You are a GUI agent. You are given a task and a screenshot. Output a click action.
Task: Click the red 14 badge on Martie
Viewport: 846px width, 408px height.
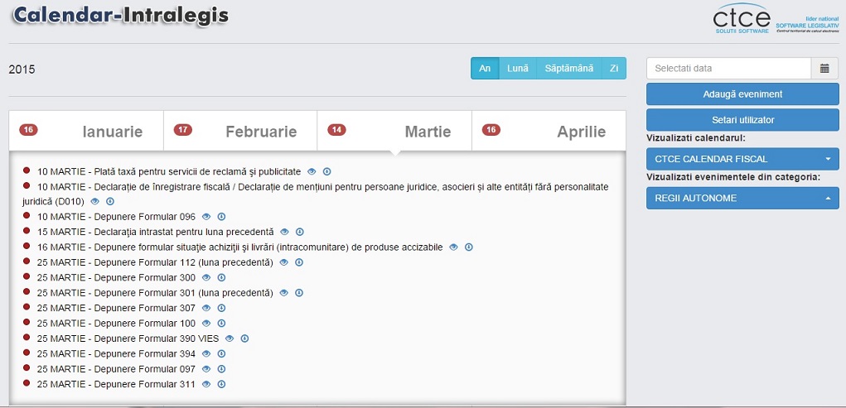pyautogui.click(x=337, y=130)
